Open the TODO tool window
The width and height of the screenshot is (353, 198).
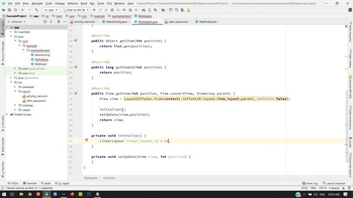pos(13,183)
